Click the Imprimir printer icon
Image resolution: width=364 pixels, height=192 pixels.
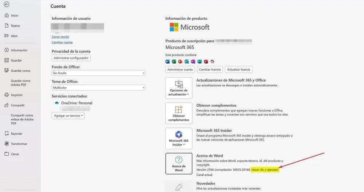coord(7,95)
